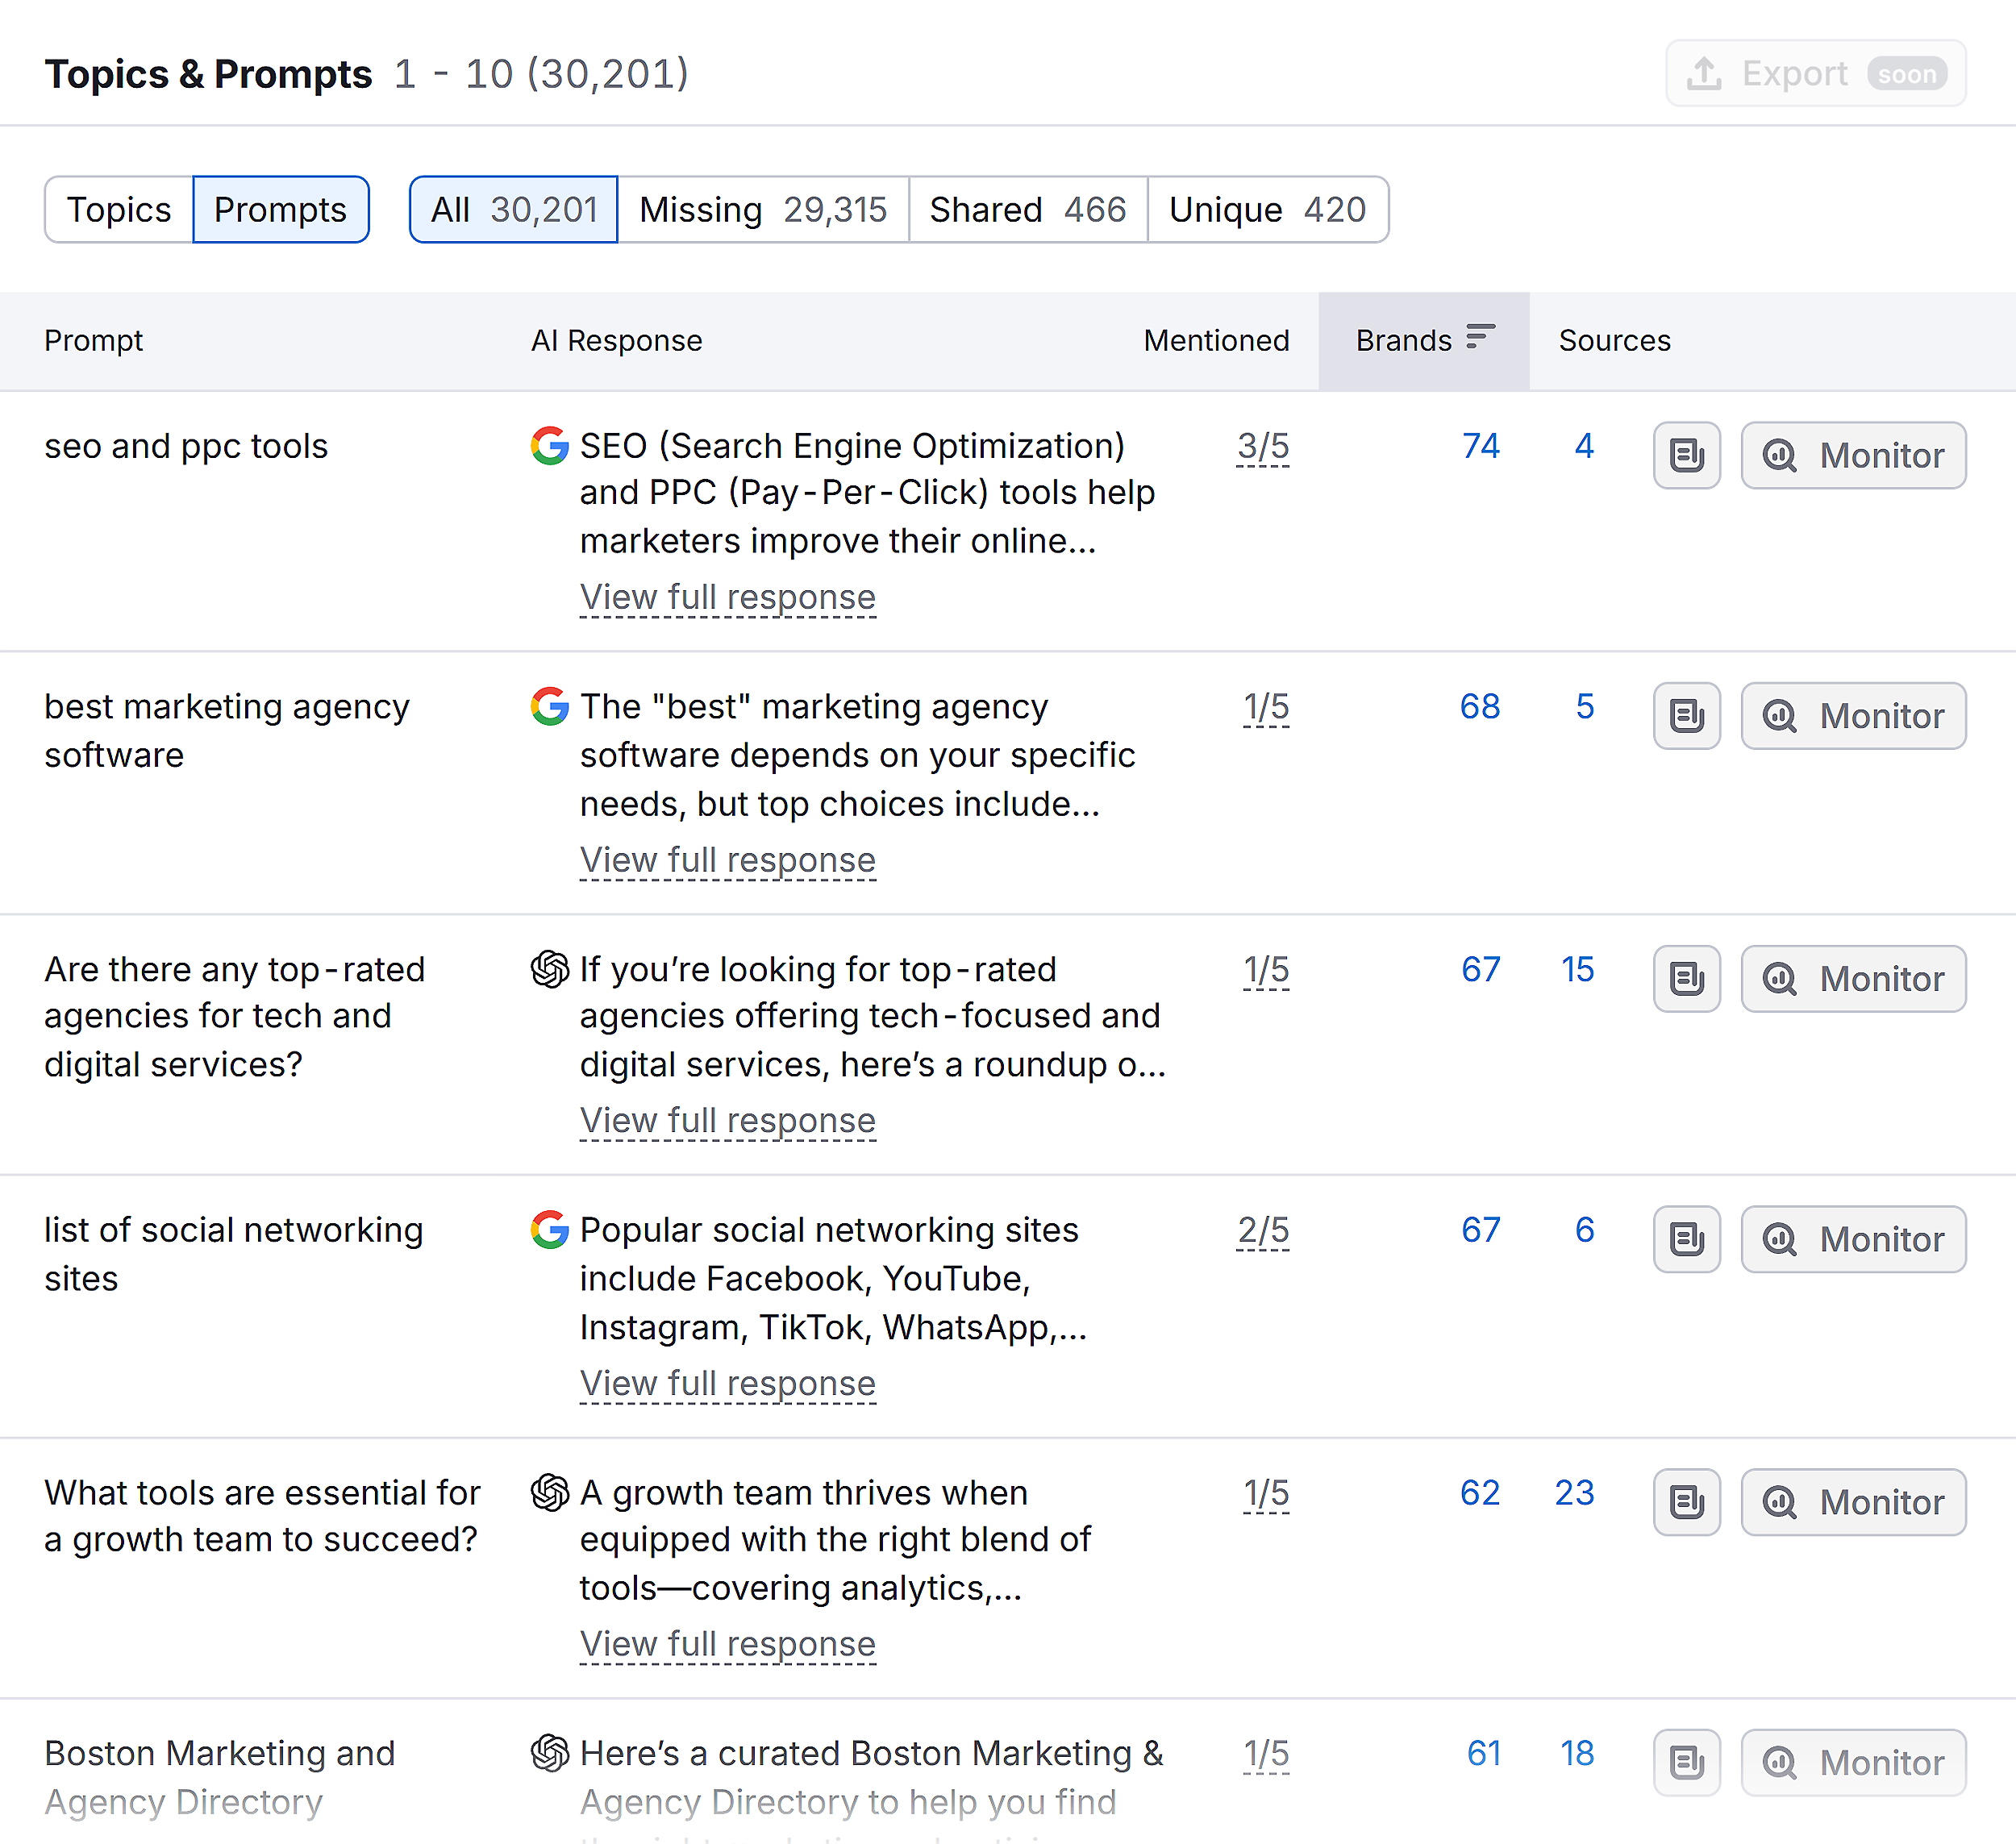This screenshot has width=2016, height=1844.
Task: Select the Shared 466 filter
Action: click(x=1027, y=209)
